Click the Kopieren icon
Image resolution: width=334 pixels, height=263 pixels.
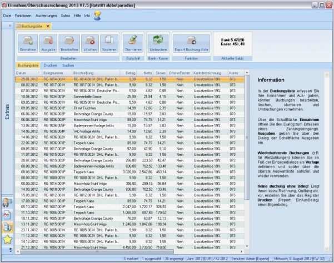point(108,42)
